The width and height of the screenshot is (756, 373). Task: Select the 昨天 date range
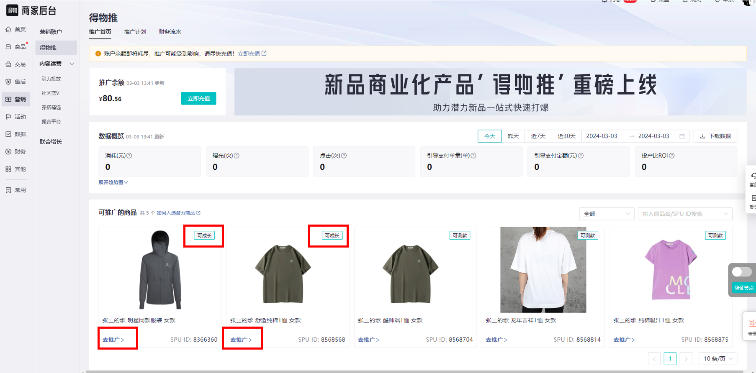coord(513,136)
